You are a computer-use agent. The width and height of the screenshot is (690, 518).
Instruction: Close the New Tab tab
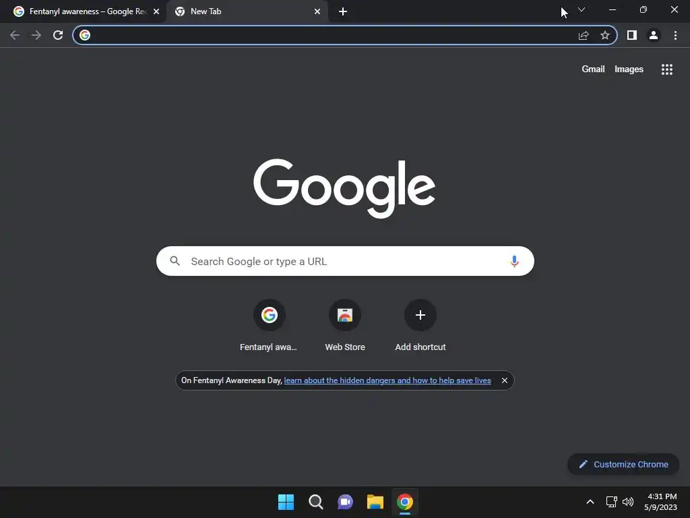click(x=317, y=12)
